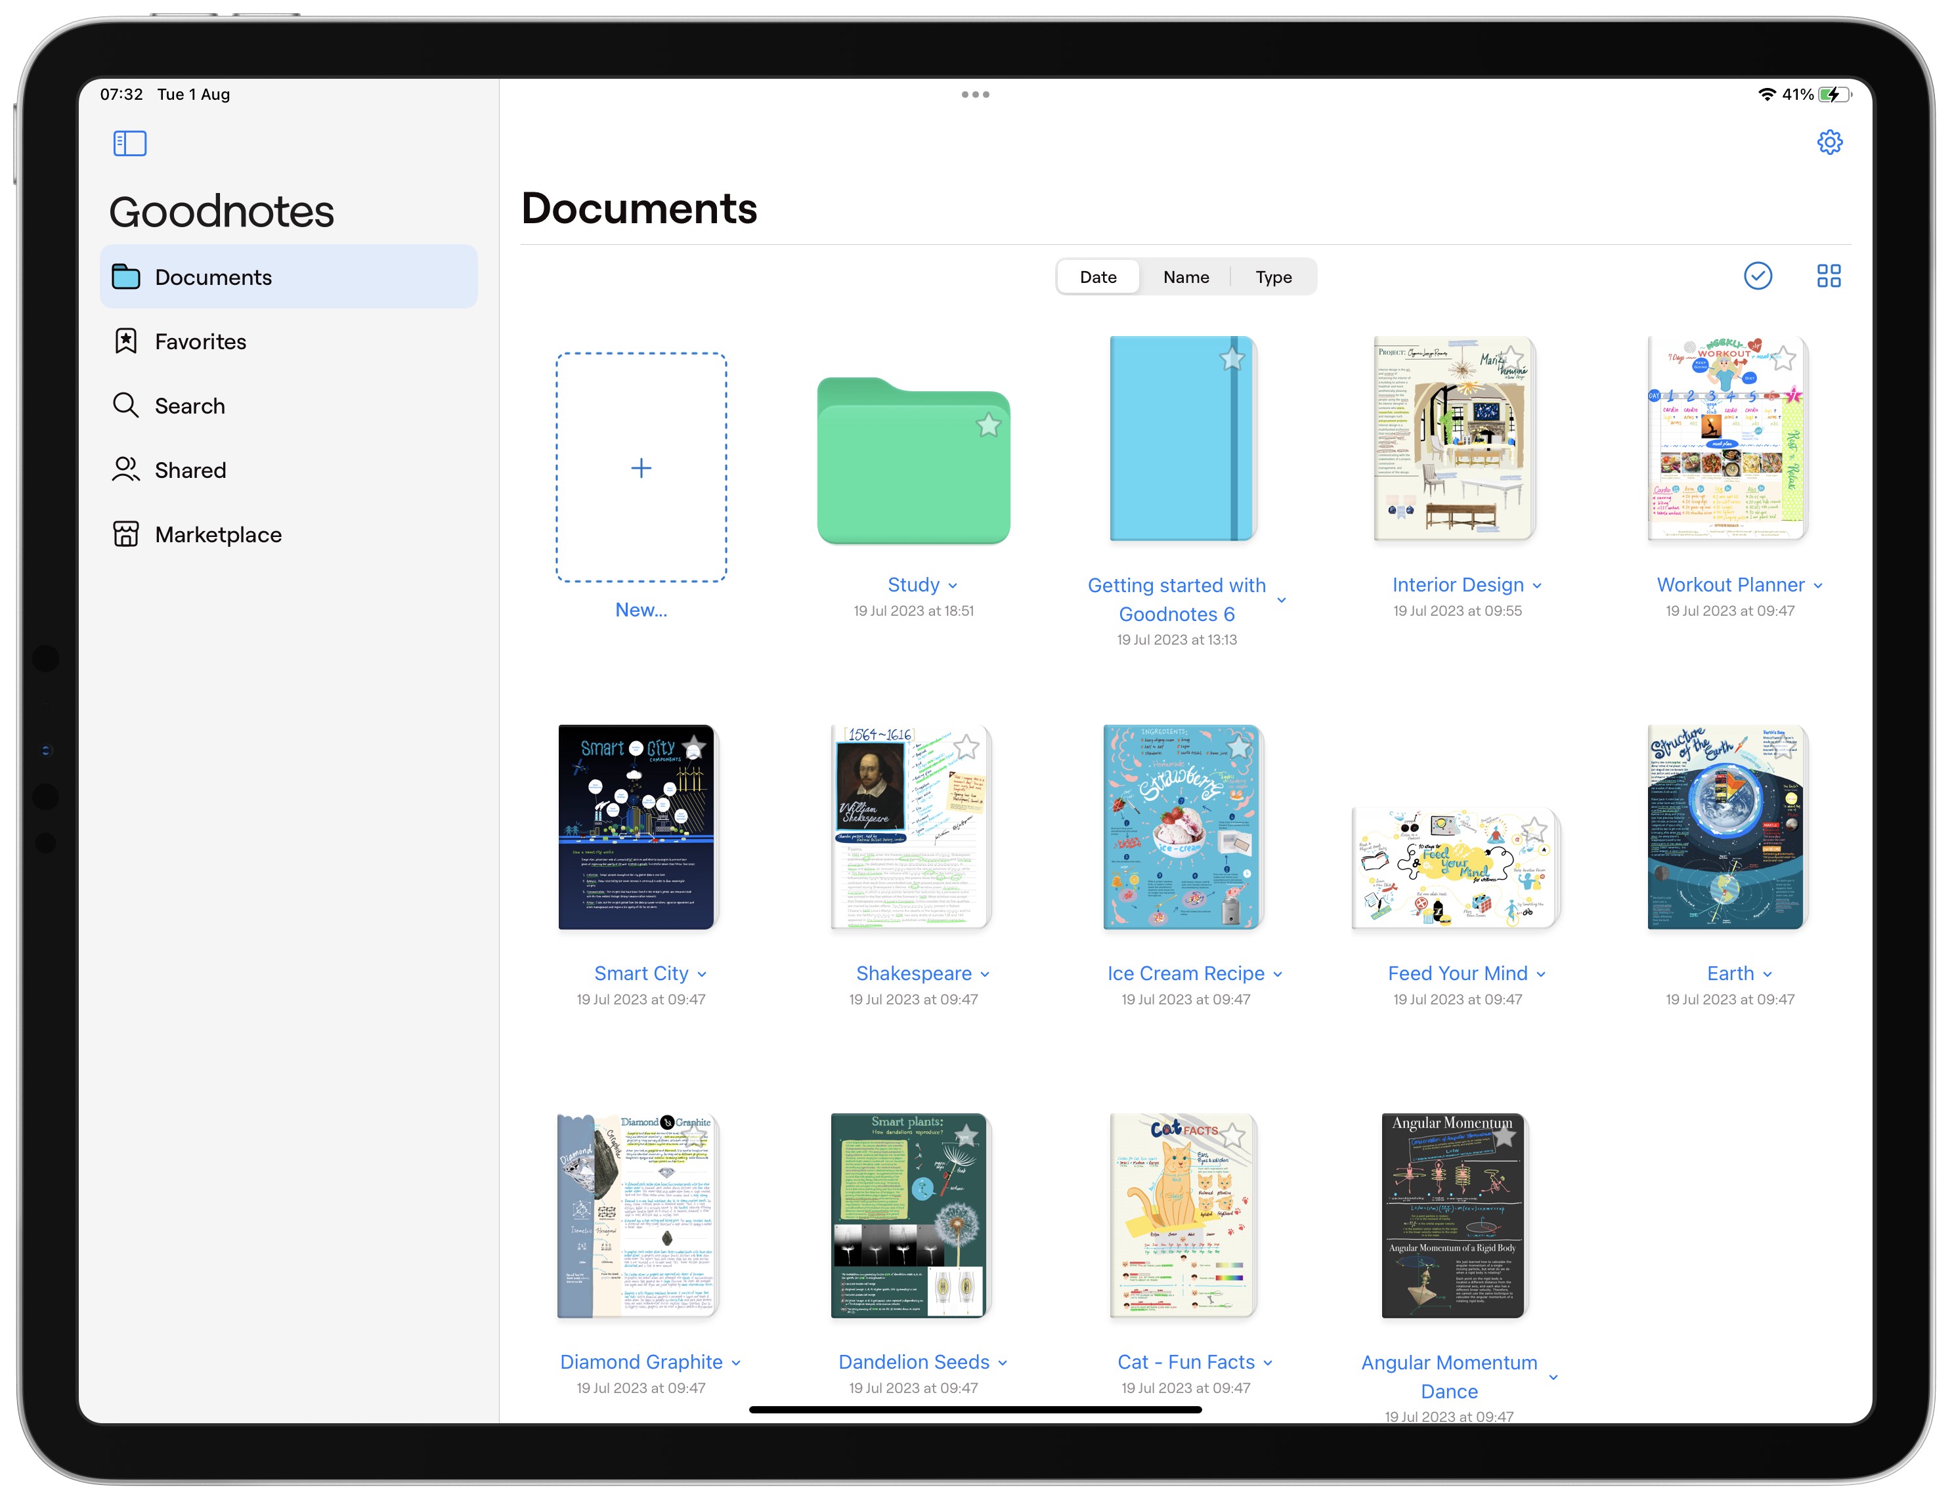
Task: Sort documents by Date tab
Action: pos(1096,278)
